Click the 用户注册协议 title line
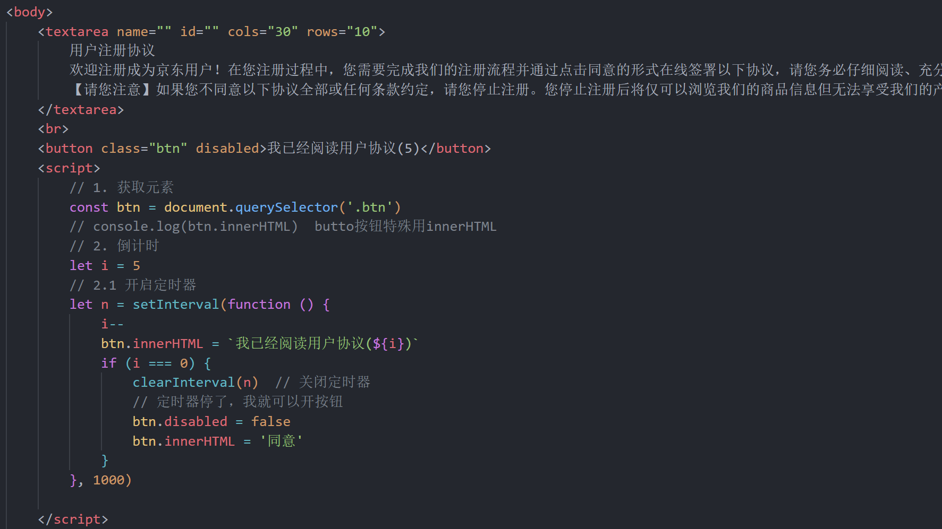The image size is (942, 529). click(112, 51)
